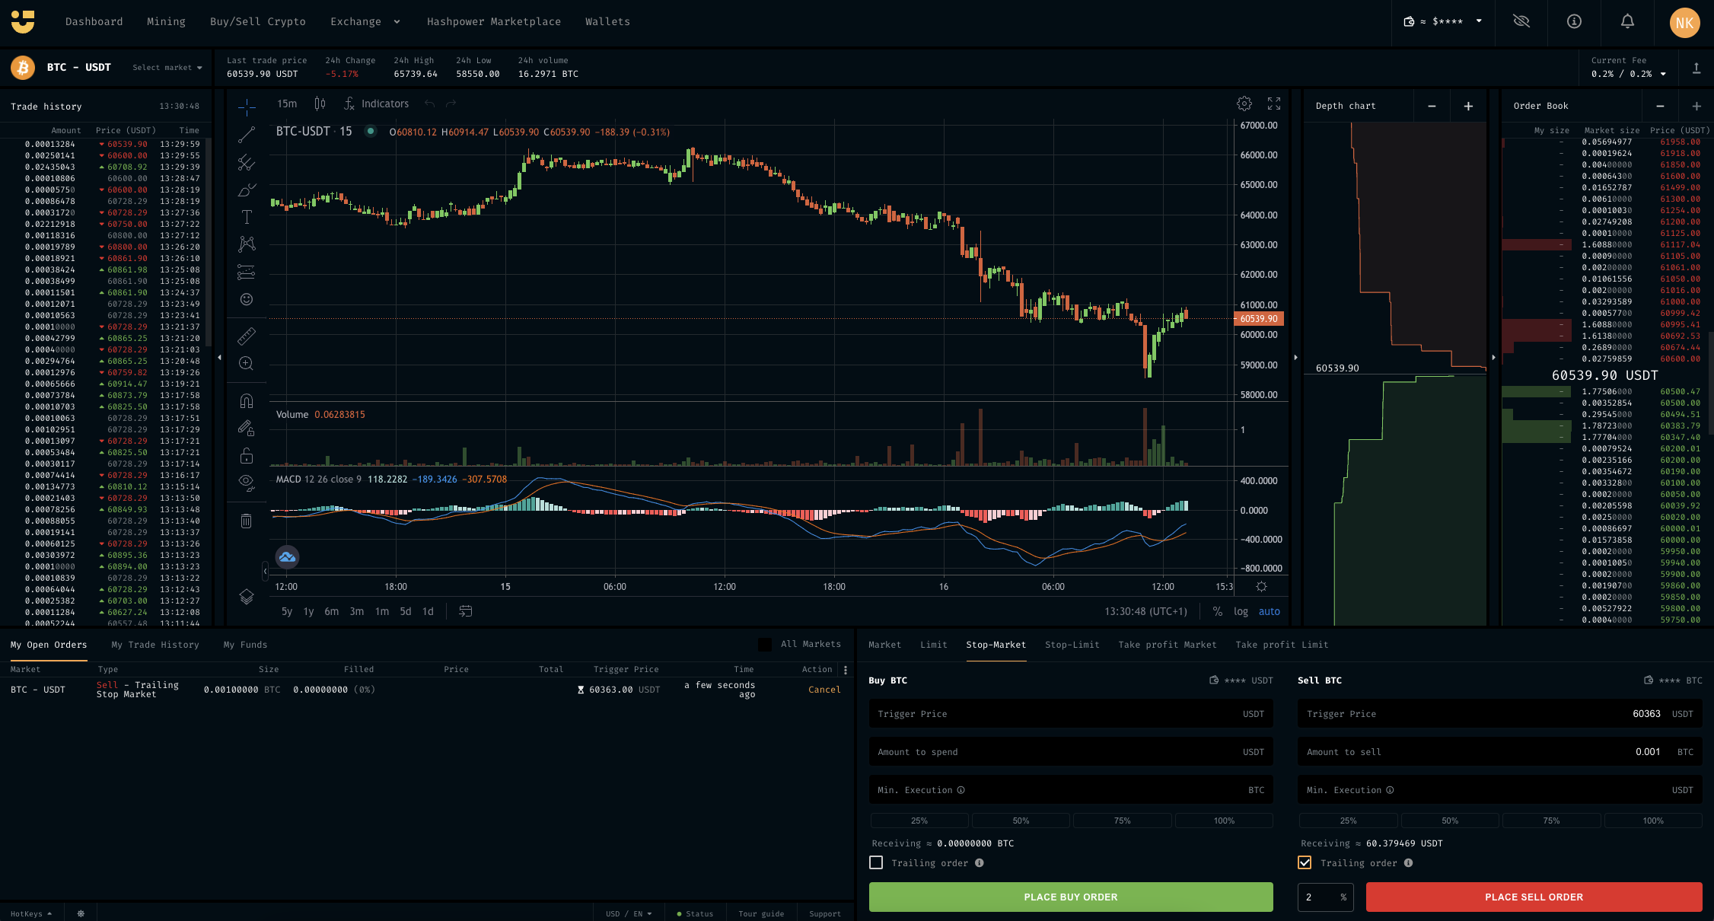
Task: Select the Text annotation tool
Action: [247, 218]
